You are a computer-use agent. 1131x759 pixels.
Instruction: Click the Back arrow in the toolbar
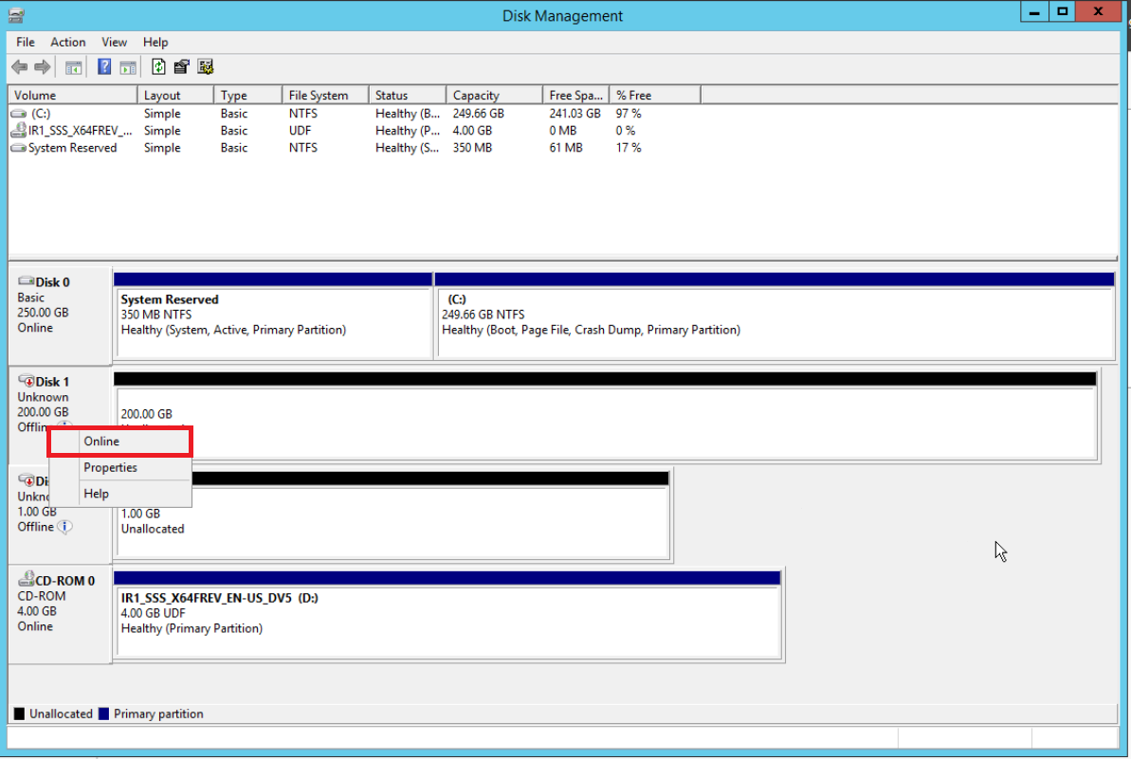(19, 67)
